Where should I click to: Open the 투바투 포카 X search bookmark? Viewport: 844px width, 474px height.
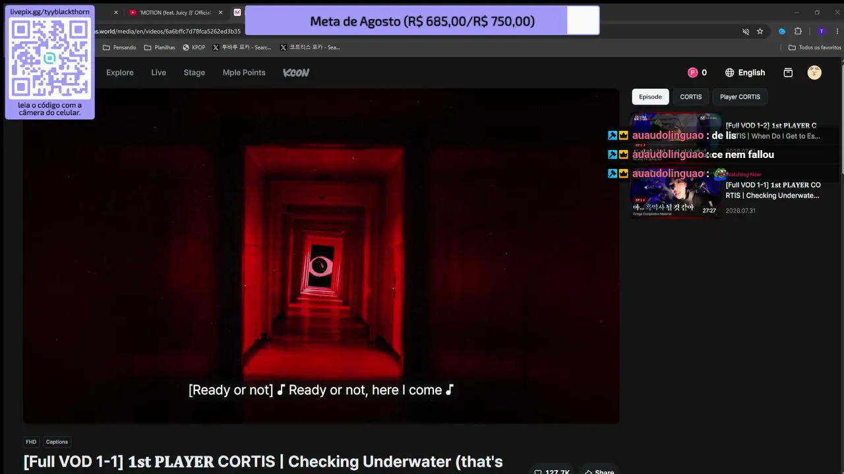[x=242, y=47]
